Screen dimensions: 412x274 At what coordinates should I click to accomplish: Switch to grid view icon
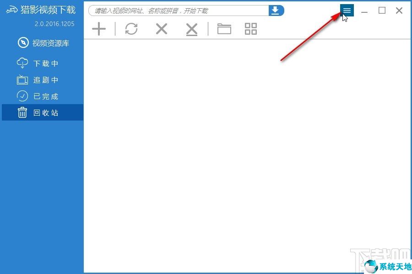pos(251,29)
